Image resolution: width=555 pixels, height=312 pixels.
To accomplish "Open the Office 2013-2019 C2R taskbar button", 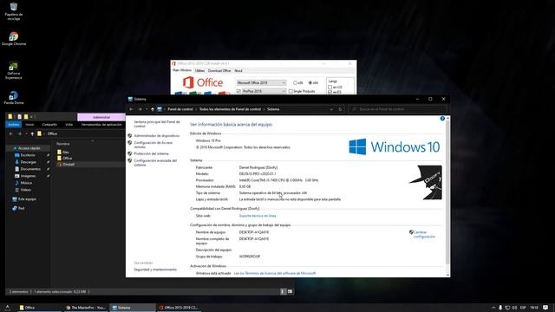I will (x=179, y=308).
